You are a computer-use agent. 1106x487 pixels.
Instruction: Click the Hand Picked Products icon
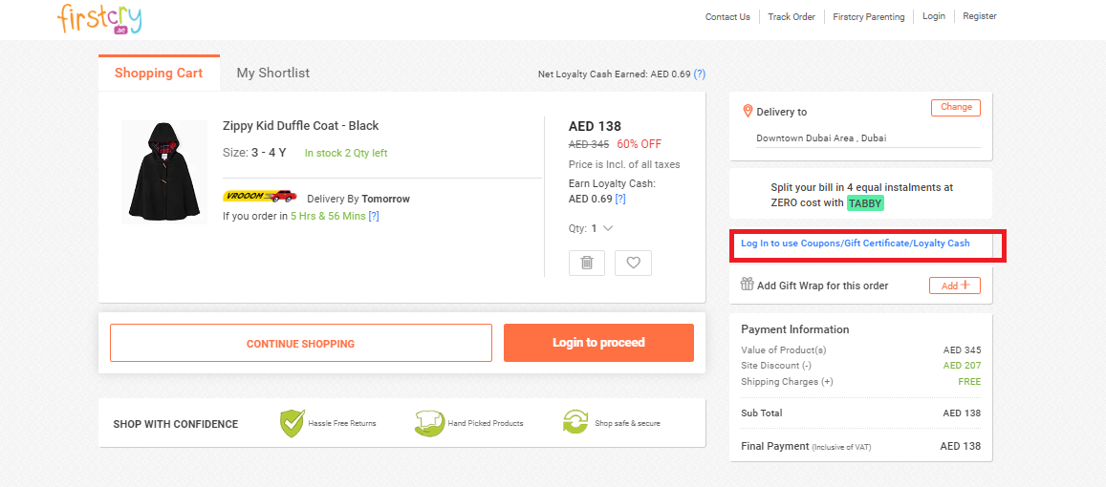[430, 423]
